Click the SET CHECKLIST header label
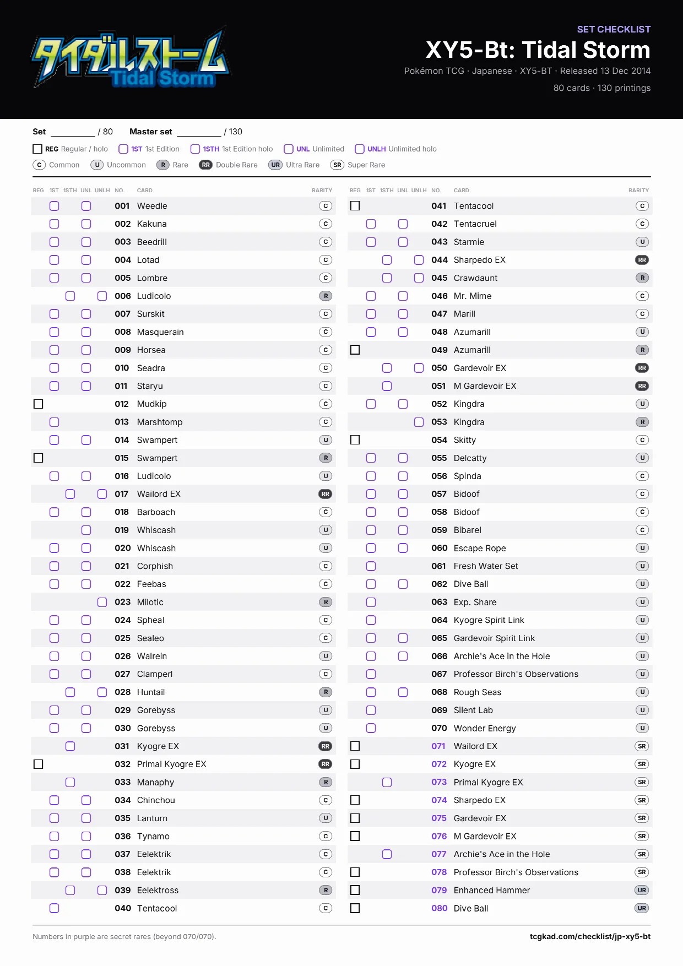 (x=614, y=29)
